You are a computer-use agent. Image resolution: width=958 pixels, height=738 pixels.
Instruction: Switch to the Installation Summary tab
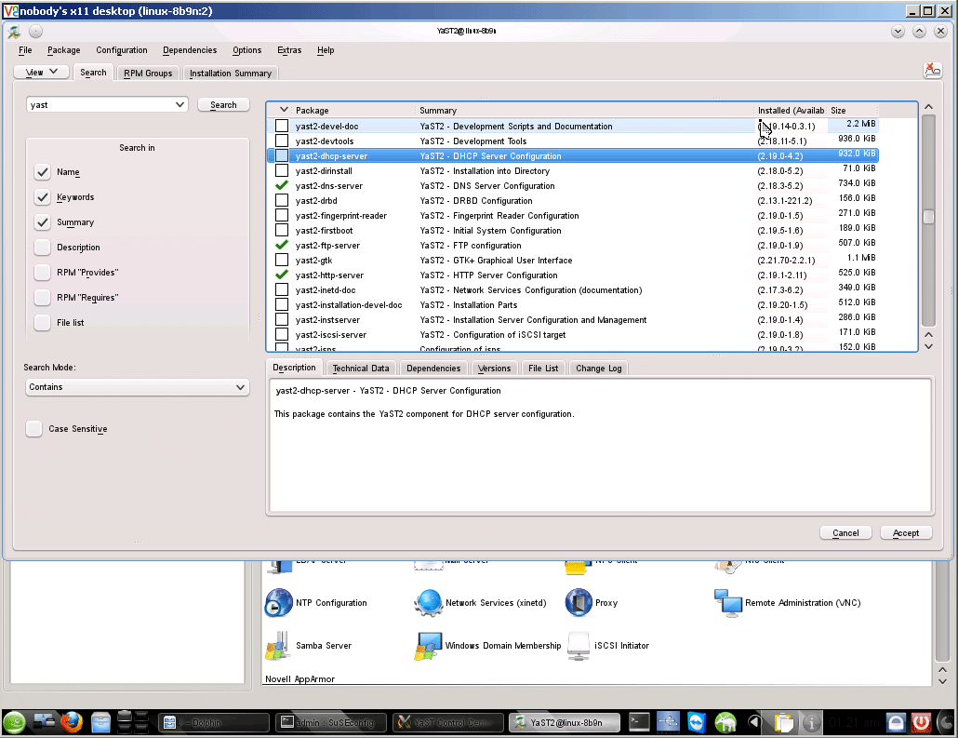[231, 74]
